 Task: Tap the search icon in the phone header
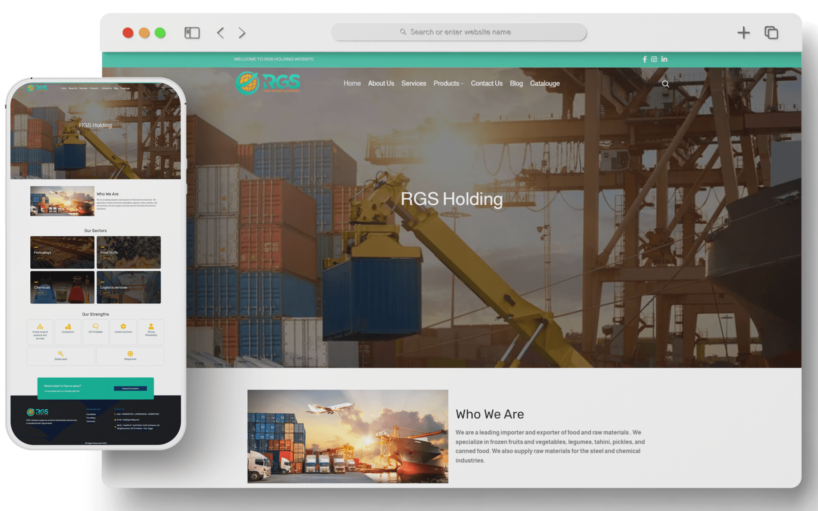tap(163, 88)
